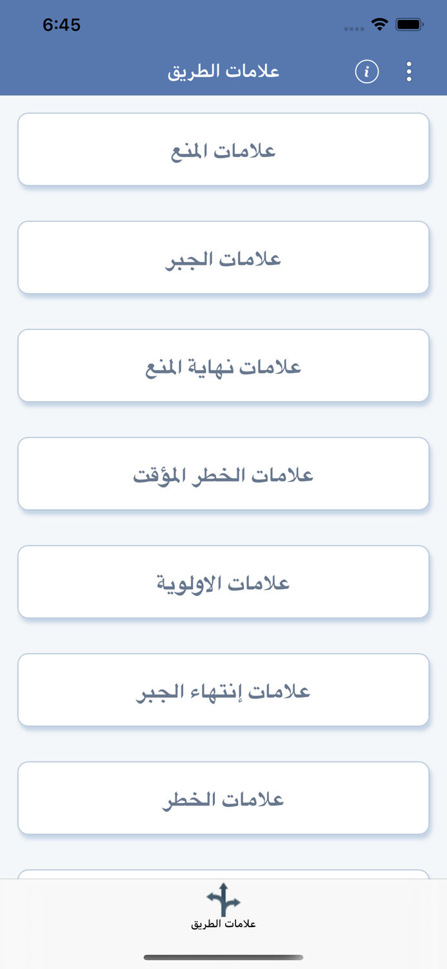Open the three-dot more options menu
This screenshot has width=447, height=969.
pos(409,71)
